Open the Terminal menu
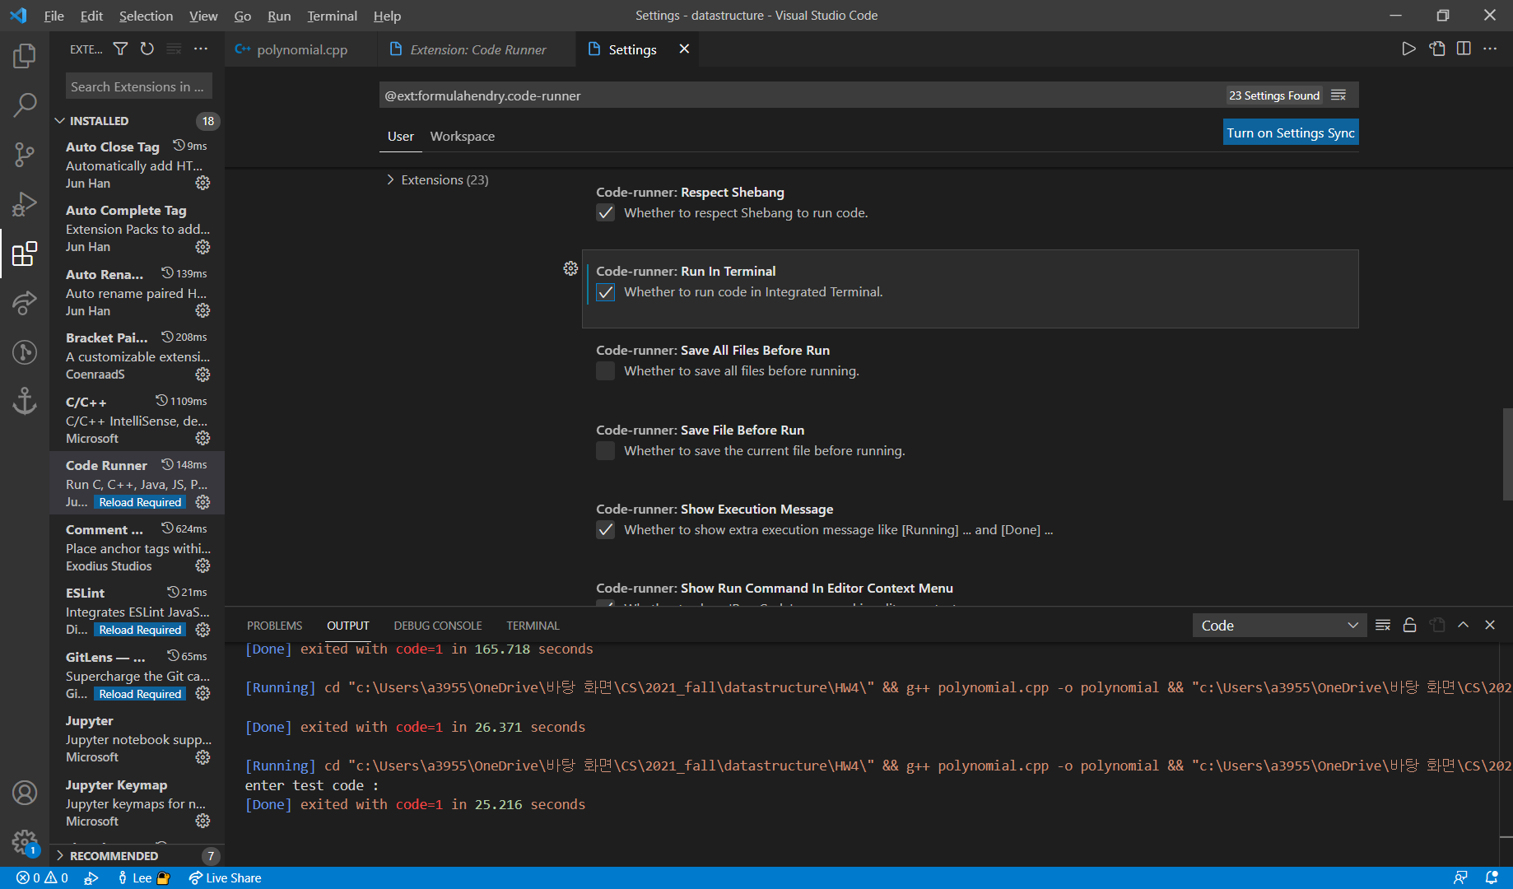The image size is (1513, 889). tap(332, 16)
